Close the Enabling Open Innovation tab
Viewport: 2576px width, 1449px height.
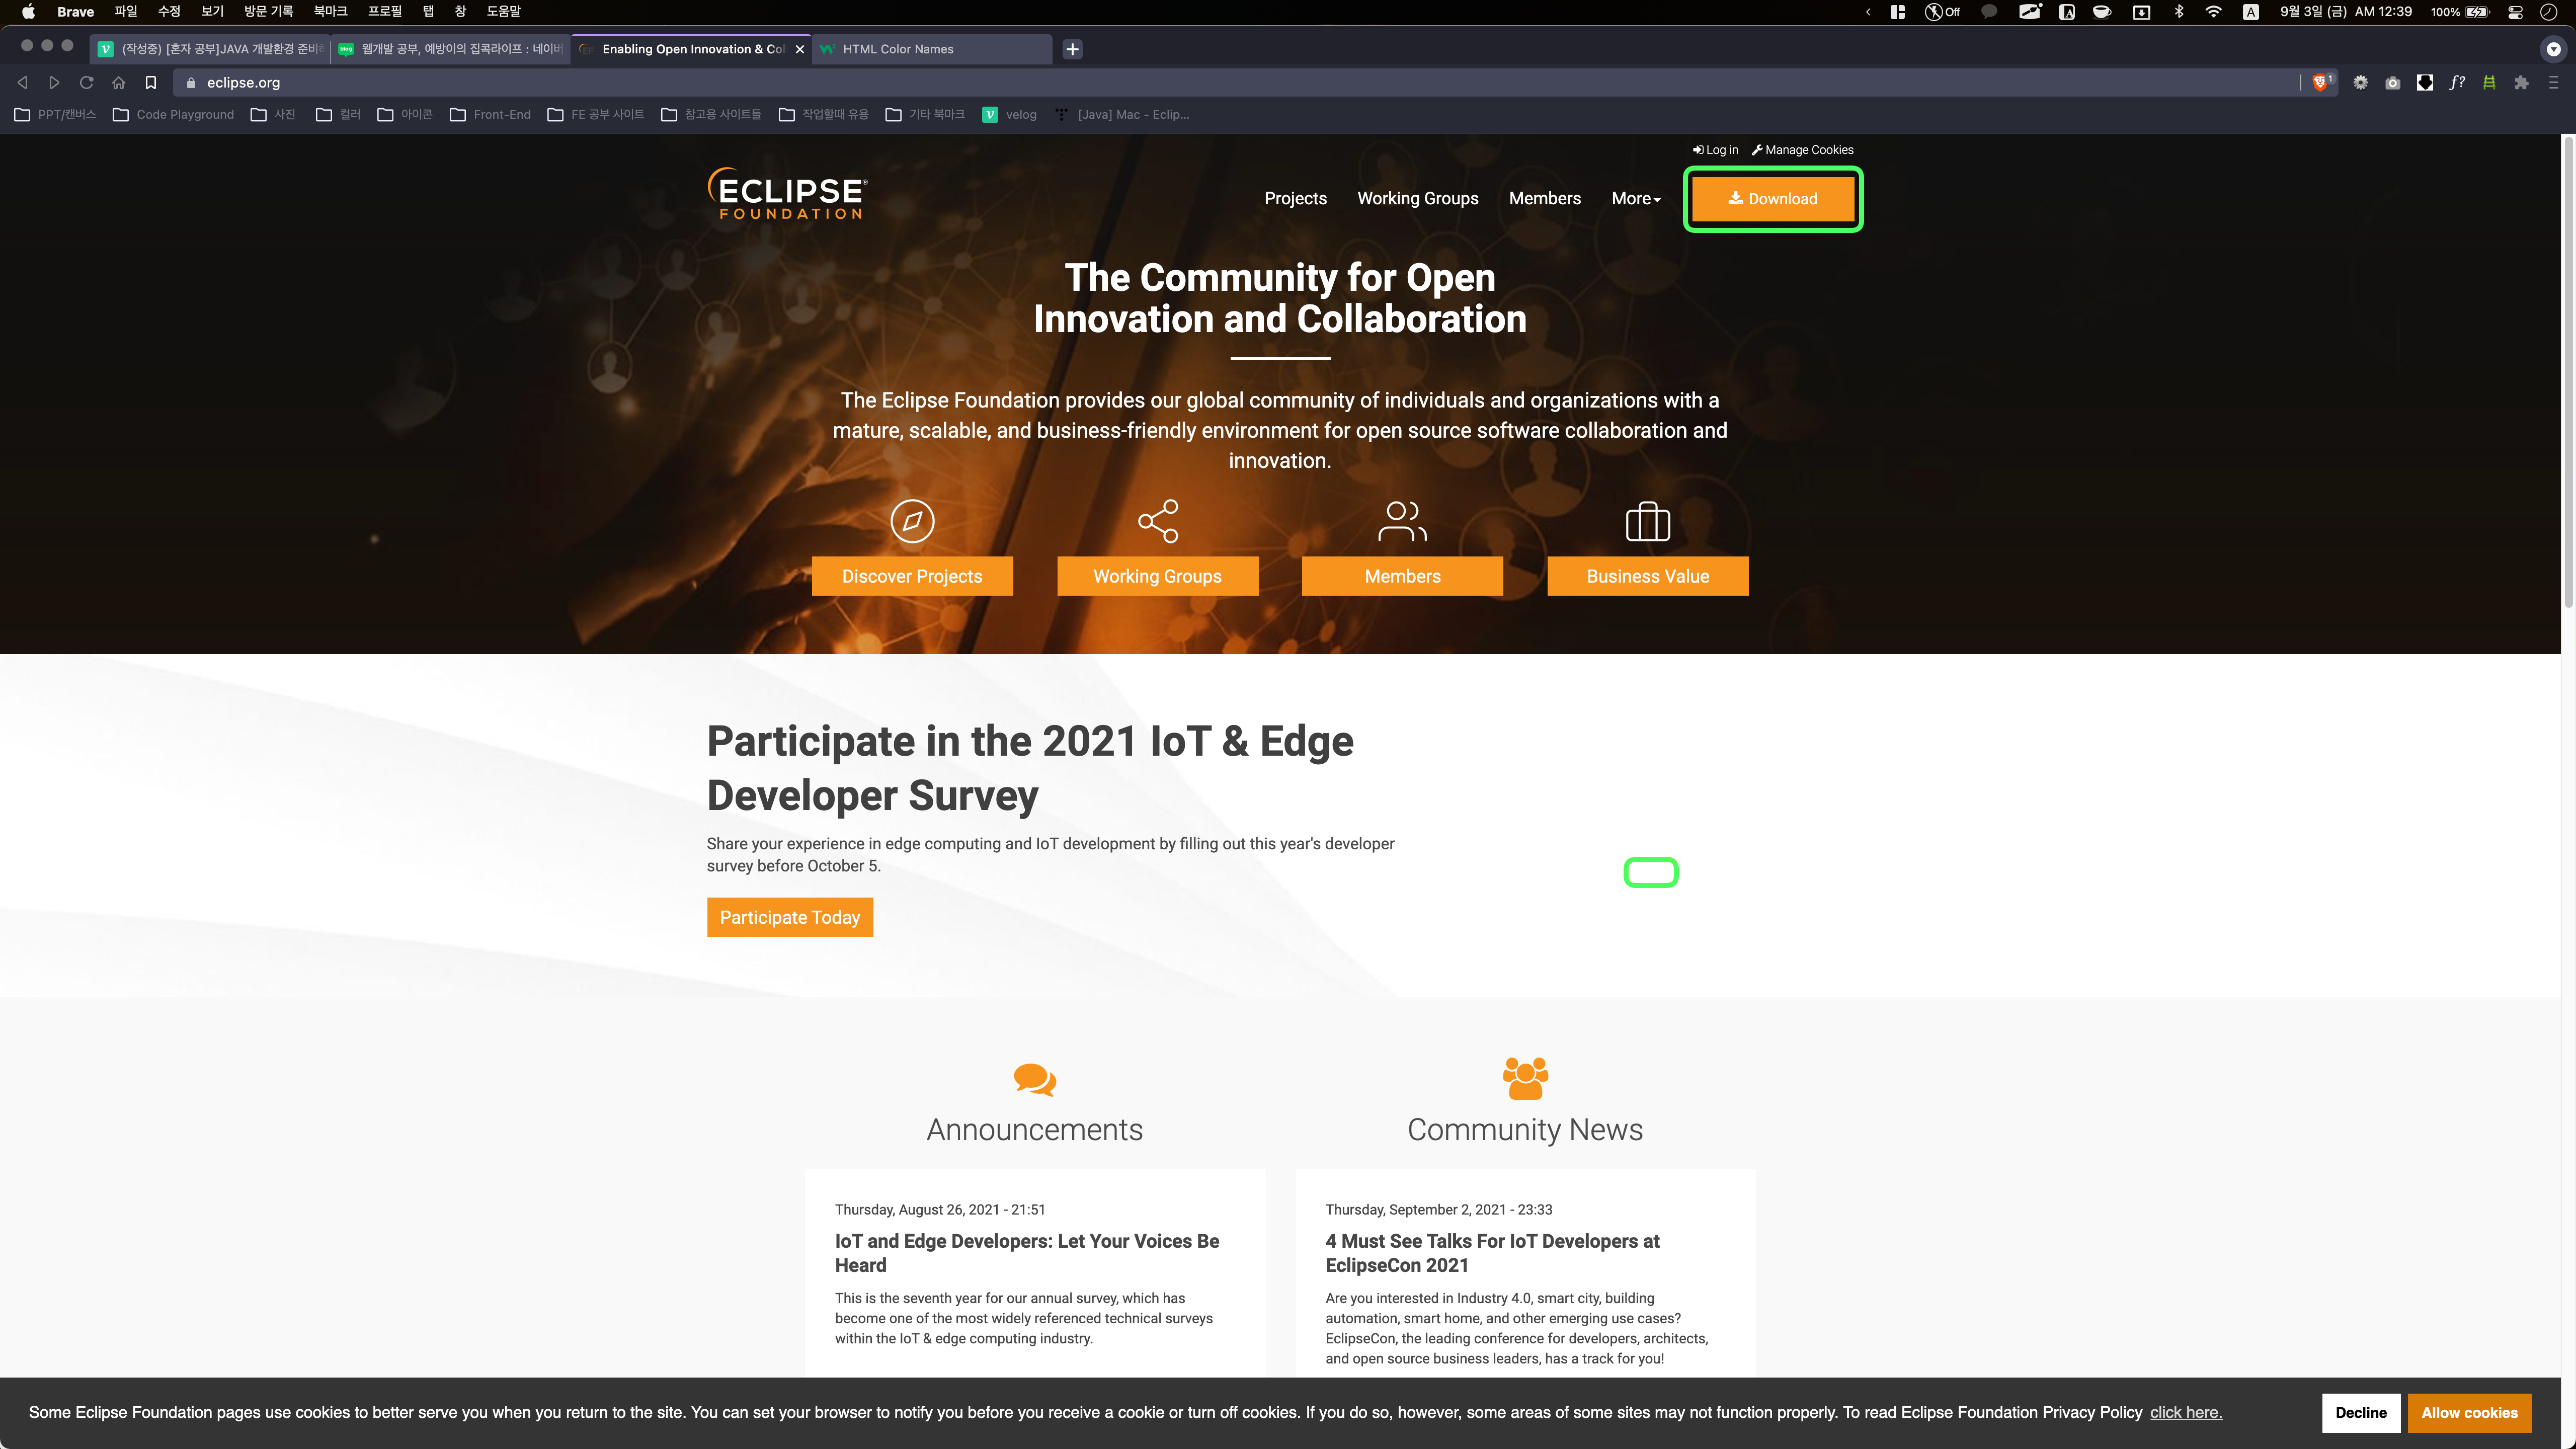pyautogui.click(x=799, y=49)
